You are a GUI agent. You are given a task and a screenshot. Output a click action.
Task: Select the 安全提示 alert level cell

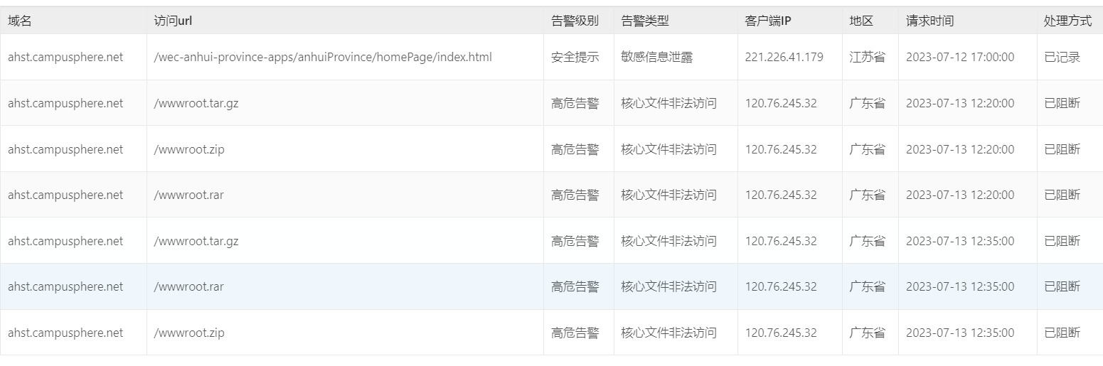[575, 57]
